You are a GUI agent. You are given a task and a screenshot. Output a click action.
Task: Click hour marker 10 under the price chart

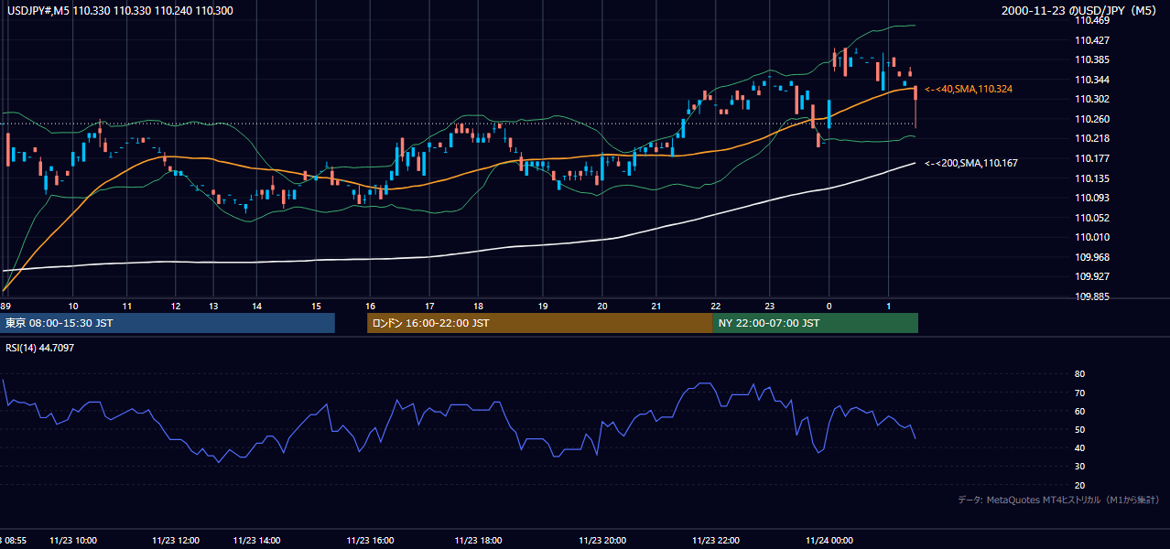click(73, 307)
